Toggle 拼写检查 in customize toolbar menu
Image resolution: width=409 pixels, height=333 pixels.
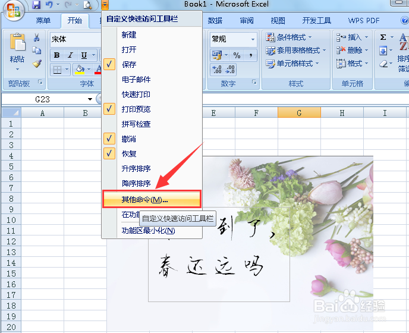point(152,124)
